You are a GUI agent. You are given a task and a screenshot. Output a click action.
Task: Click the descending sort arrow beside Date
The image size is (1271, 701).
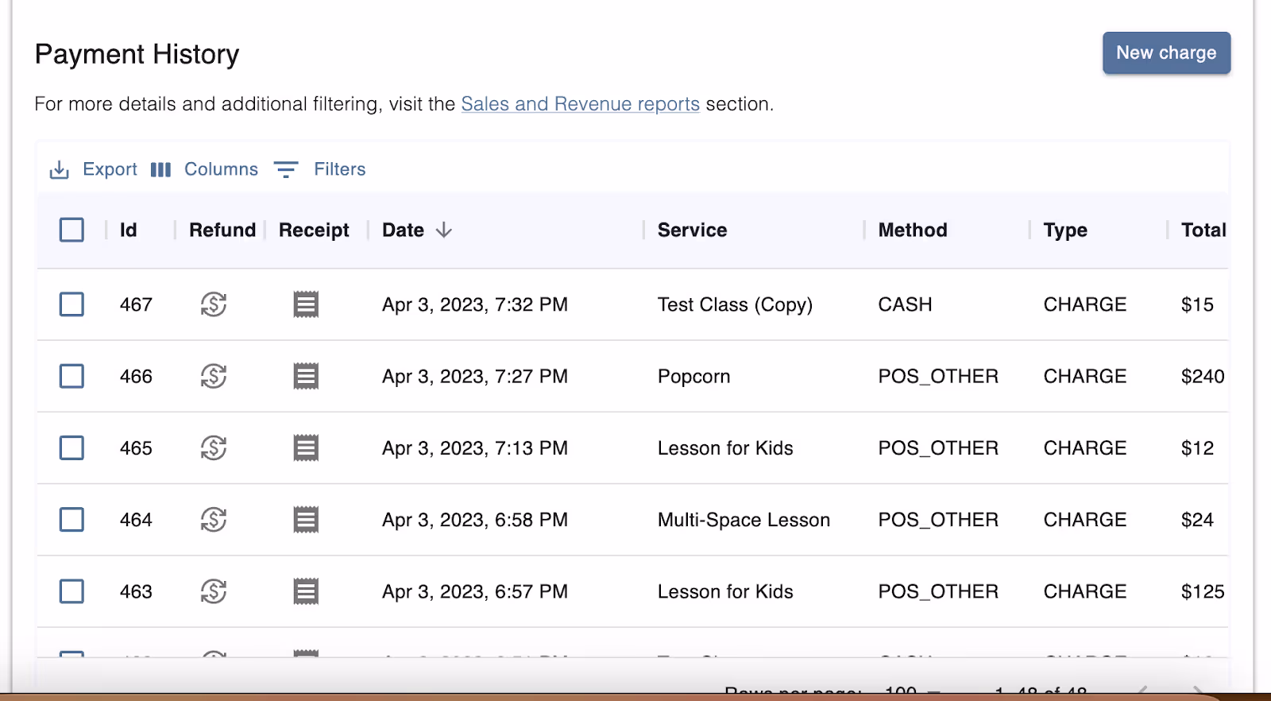(x=444, y=230)
